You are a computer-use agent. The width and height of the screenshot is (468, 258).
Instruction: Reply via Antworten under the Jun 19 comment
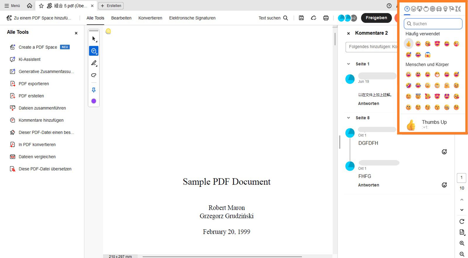(369, 104)
